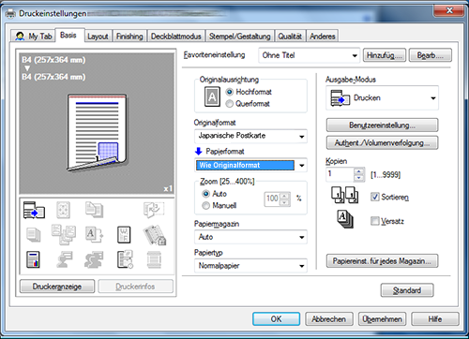
Task: Select Querformat orientation
Action: pyautogui.click(x=230, y=104)
